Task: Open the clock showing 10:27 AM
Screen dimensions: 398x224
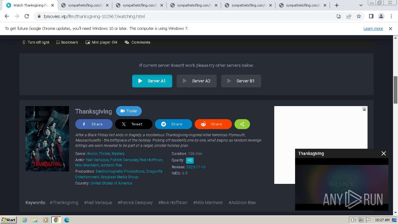Action: [x=382, y=220]
